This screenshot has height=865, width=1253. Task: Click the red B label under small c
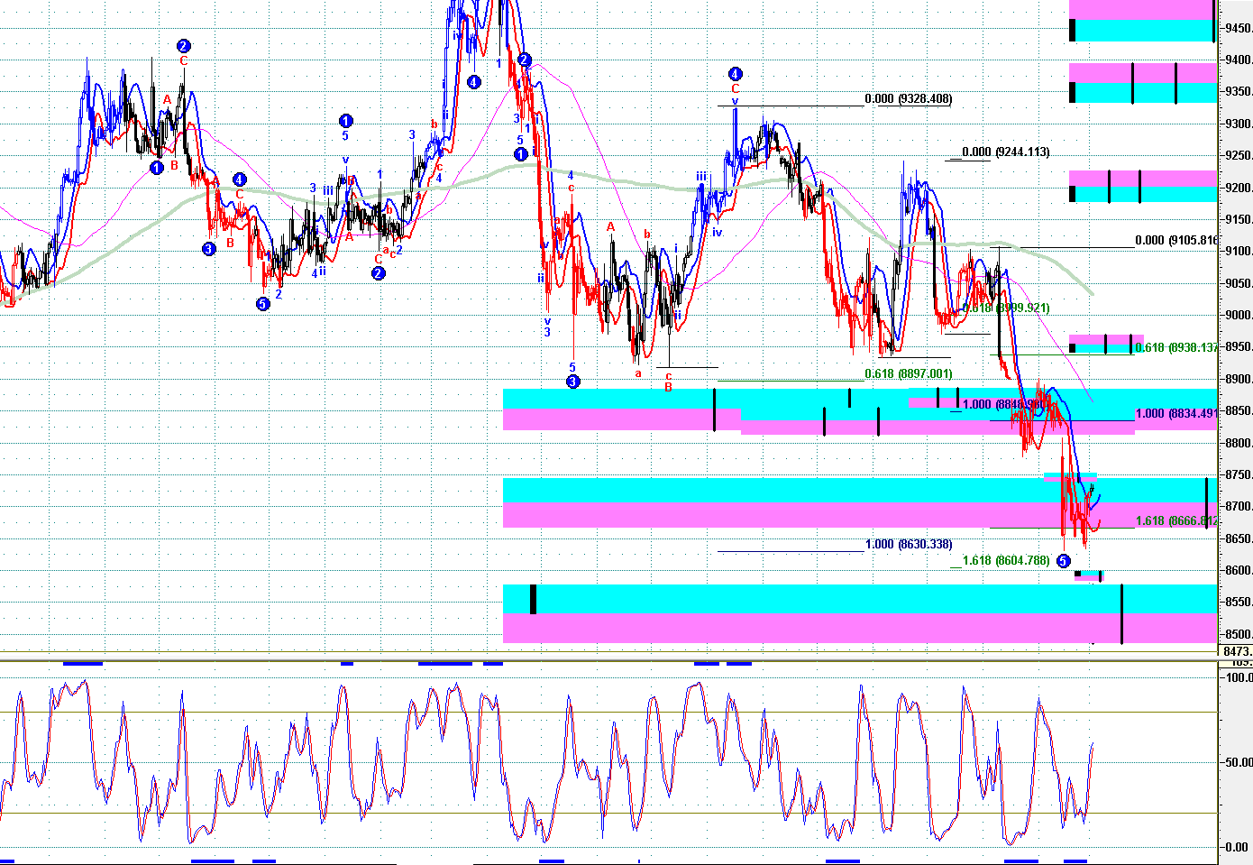click(x=668, y=388)
